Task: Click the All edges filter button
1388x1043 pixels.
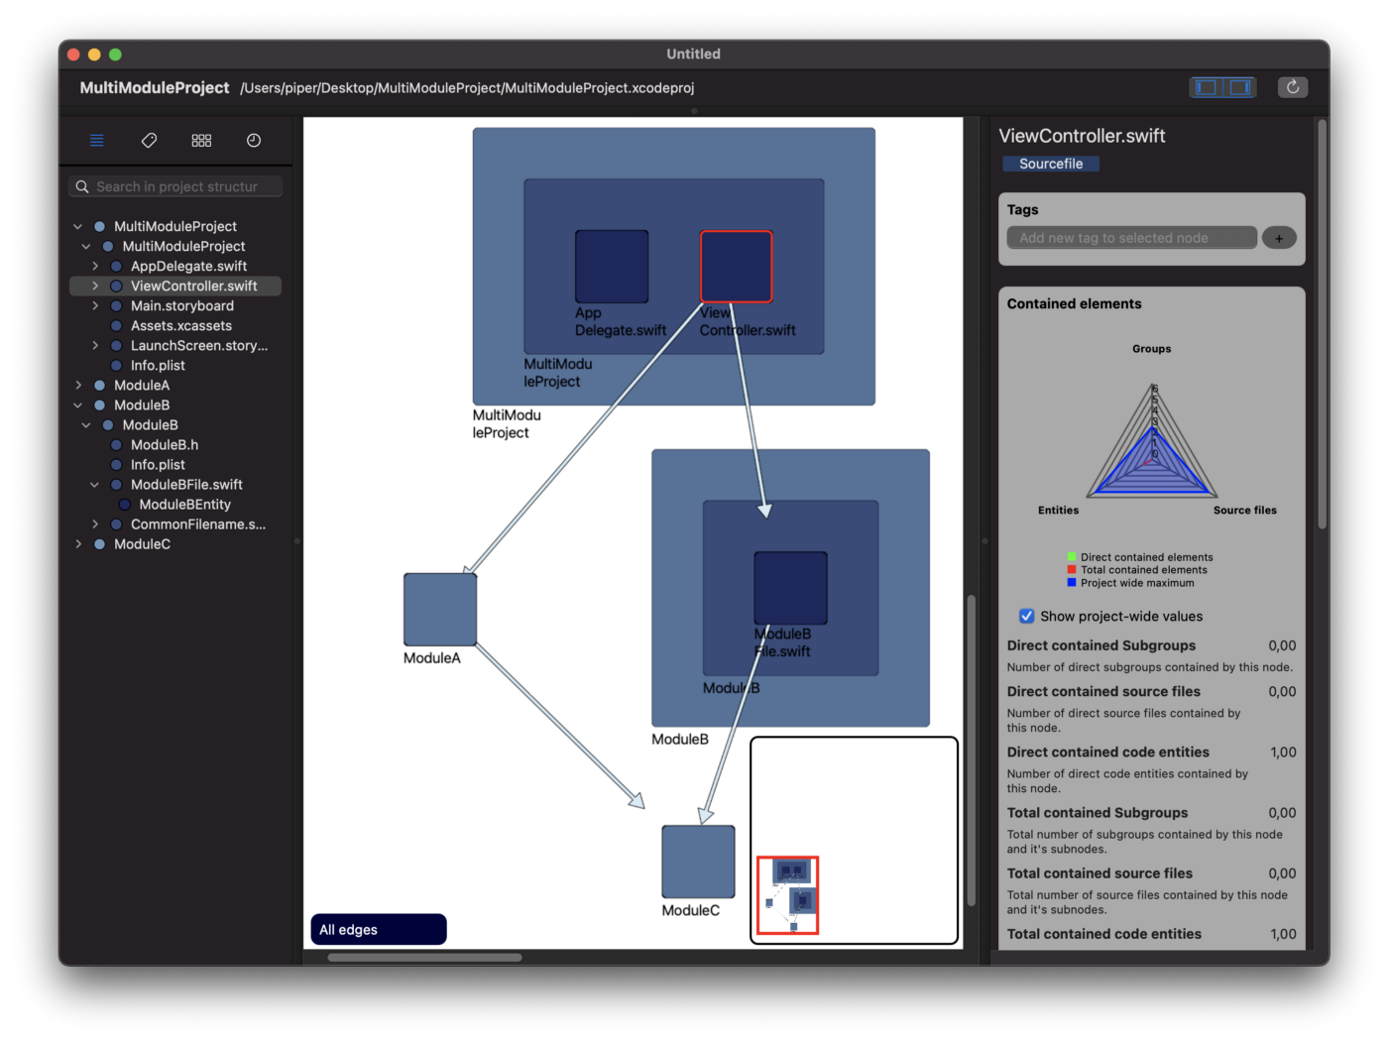Action: [x=379, y=929]
